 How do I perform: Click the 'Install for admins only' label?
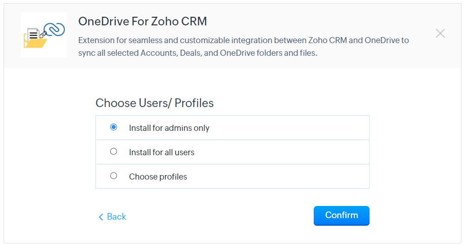[x=169, y=128]
